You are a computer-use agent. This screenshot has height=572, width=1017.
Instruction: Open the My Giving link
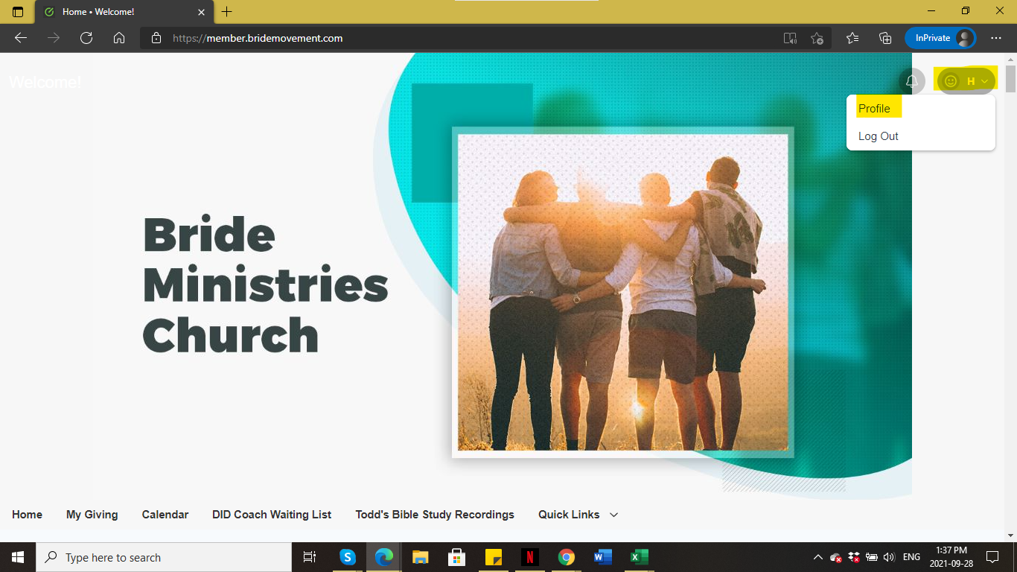[92, 515]
